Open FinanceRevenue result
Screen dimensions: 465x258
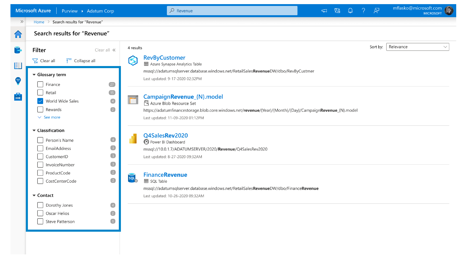pyautogui.click(x=165, y=175)
